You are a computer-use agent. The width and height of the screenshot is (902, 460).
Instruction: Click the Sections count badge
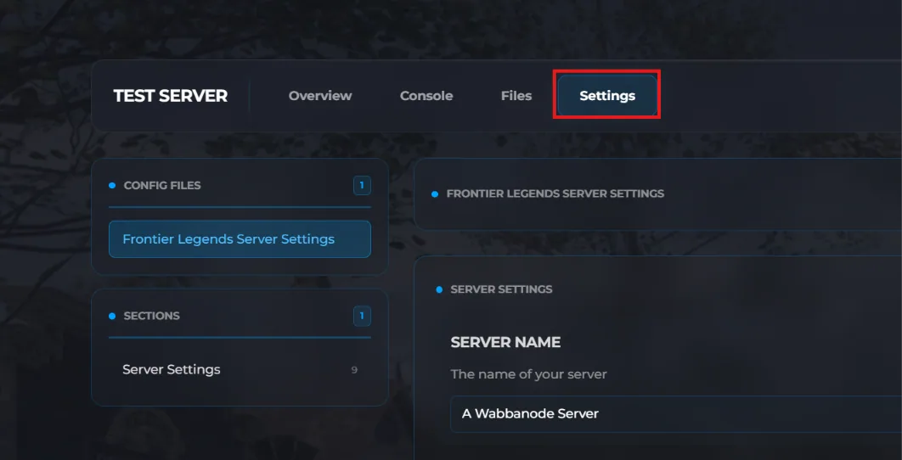pyautogui.click(x=362, y=316)
